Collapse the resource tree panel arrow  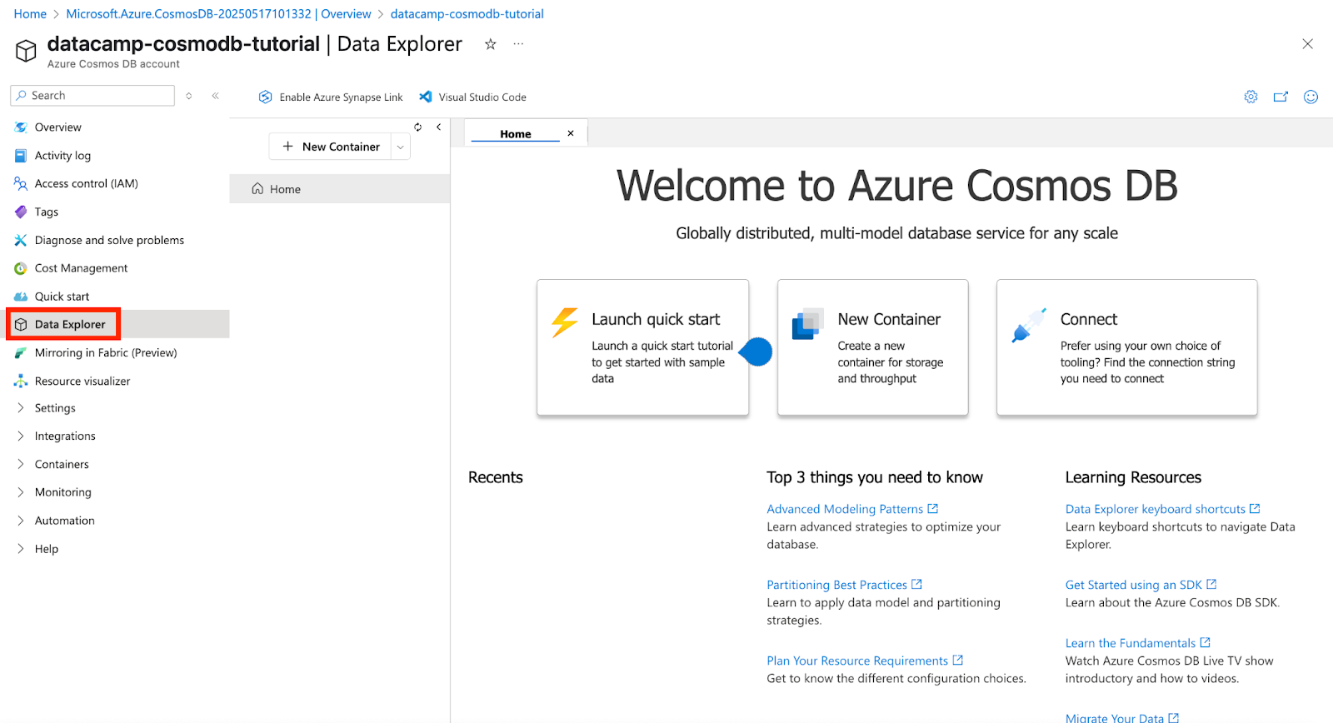[x=438, y=127]
